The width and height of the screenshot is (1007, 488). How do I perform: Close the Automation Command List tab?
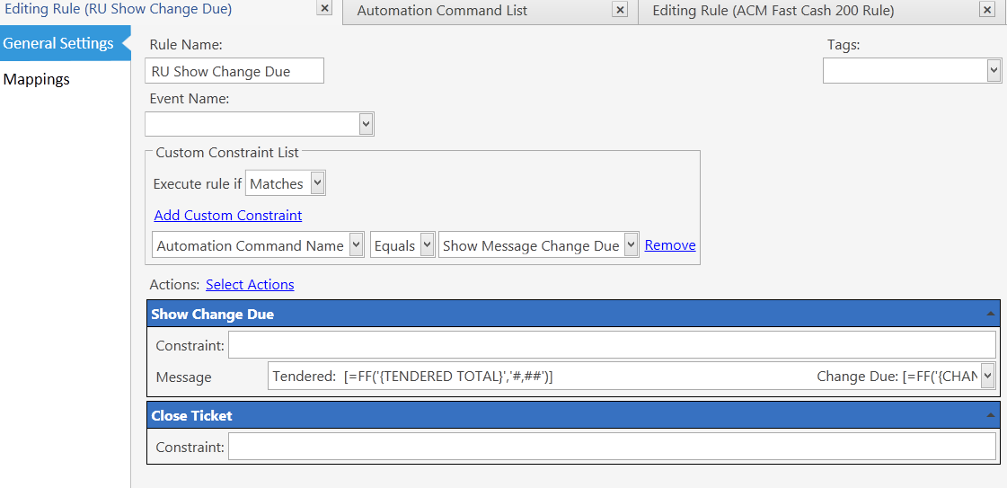point(620,10)
